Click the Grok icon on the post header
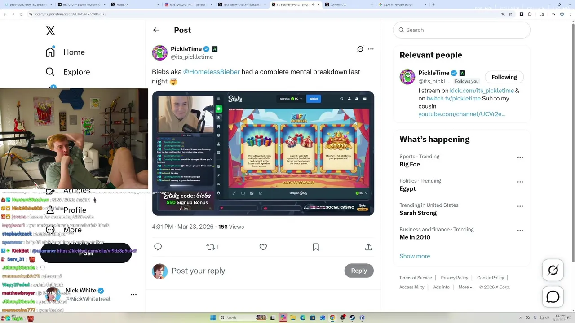Screen dimensions: 575x323 (x=360, y=49)
